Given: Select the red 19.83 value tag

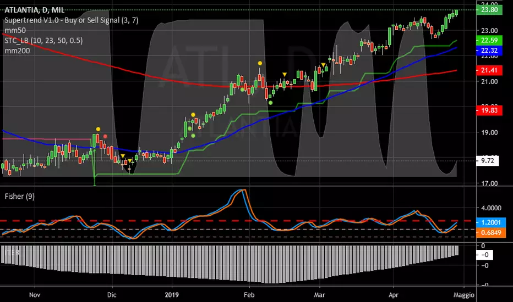Looking at the screenshot, I should 489,110.
